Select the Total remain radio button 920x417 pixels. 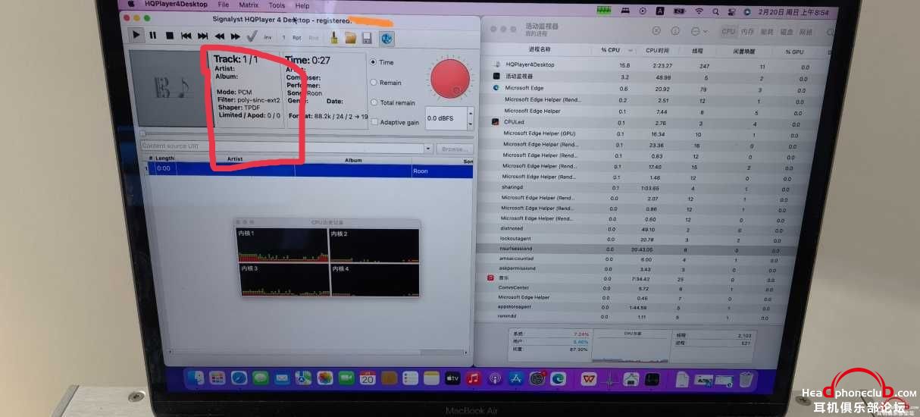tap(374, 102)
